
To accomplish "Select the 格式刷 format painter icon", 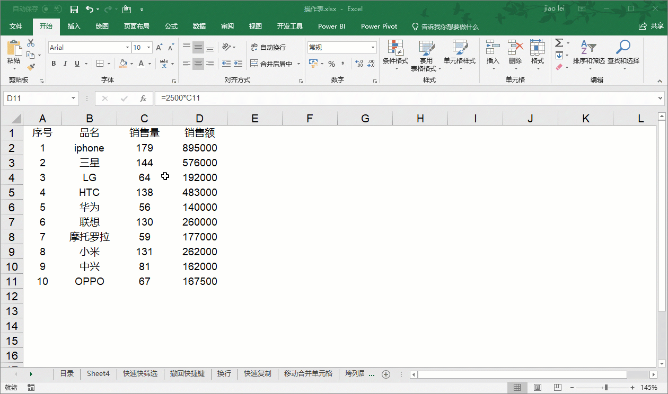I will click(32, 66).
